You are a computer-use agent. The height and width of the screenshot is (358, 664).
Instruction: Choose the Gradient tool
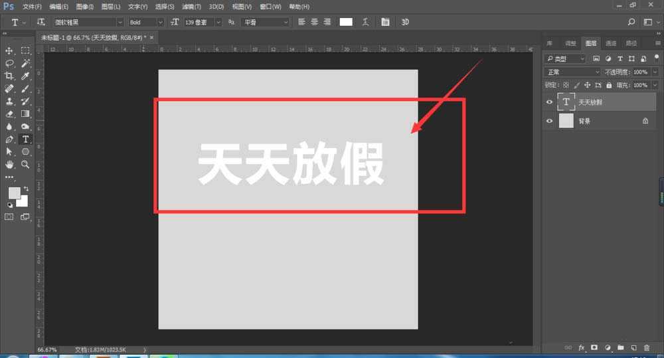pos(25,114)
